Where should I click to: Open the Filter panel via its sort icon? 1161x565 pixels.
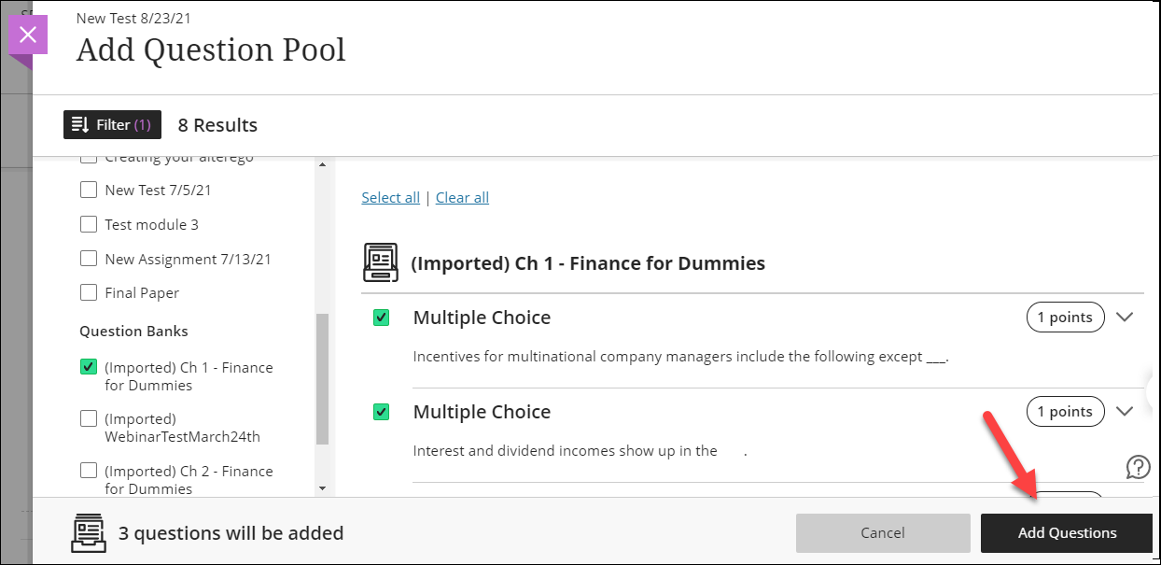[x=112, y=124]
